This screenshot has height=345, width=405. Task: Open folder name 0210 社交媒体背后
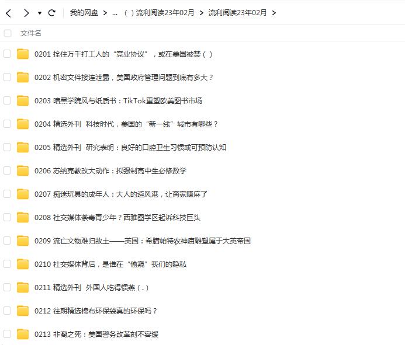click(110, 264)
